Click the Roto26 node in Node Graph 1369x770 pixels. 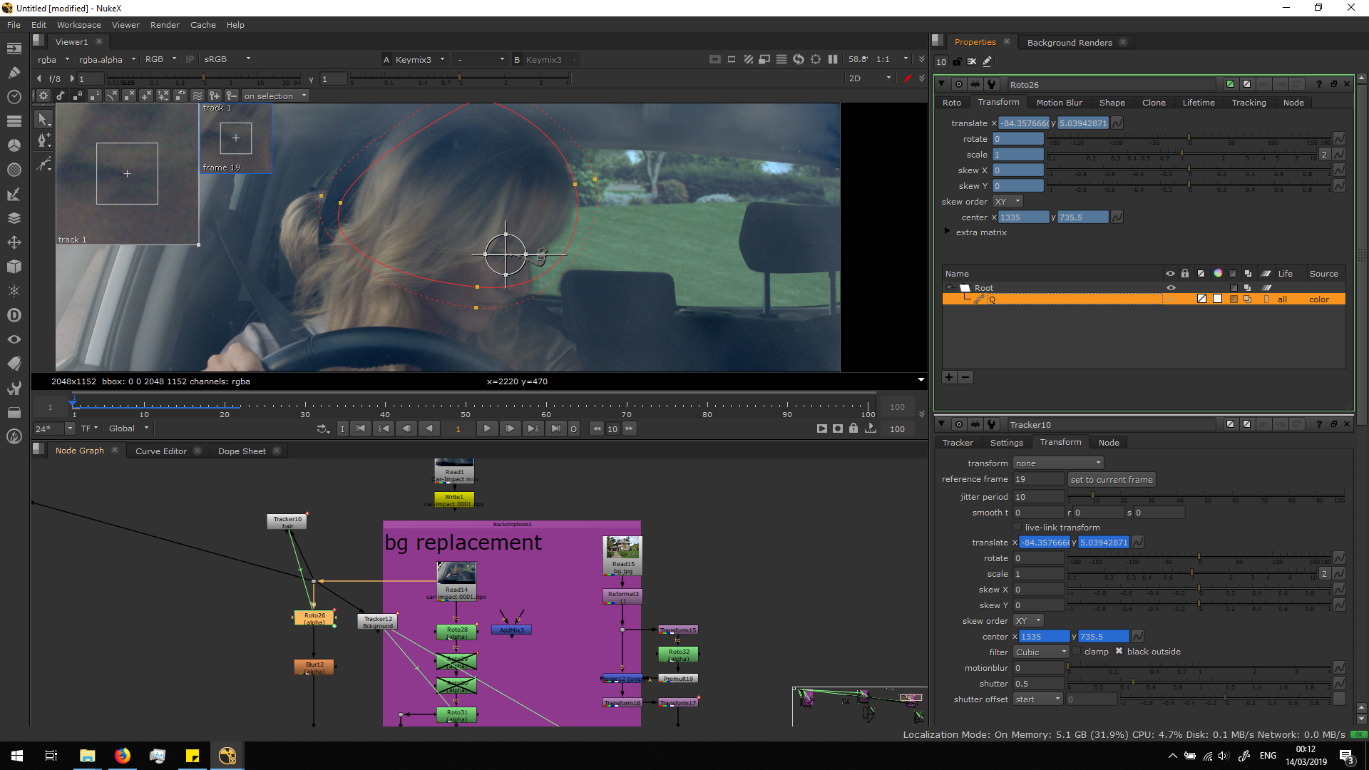pos(314,617)
